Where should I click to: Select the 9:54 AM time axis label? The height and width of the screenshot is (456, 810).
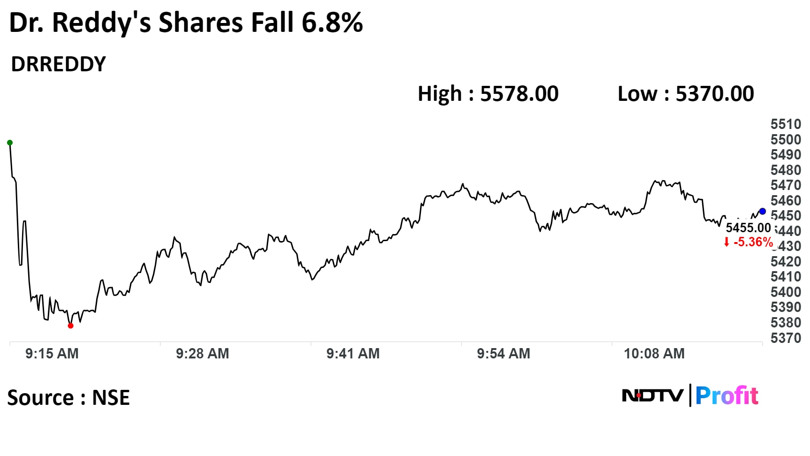click(x=503, y=354)
